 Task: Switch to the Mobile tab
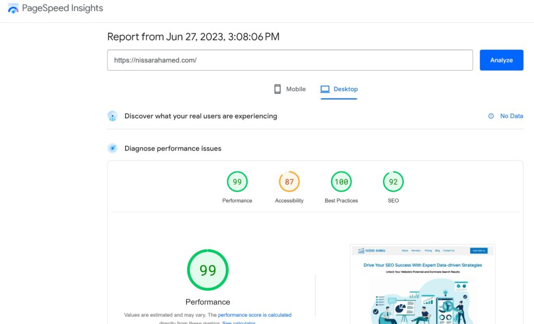(289, 89)
